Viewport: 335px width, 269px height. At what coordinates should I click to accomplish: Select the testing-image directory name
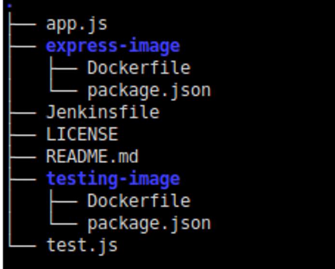[x=113, y=179]
